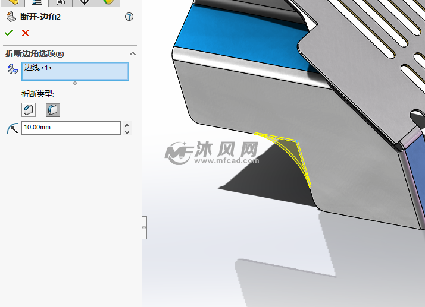Viewport: 425px width, 307px height.
Task: Switch to the DisplayManager tab
Action: tap(108, 2)
